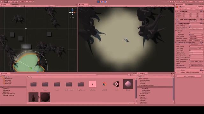Select the Rotate tool in the toolbar
Image resolution: width=204 pixels, height=114 pixels.
pos(10,2)
